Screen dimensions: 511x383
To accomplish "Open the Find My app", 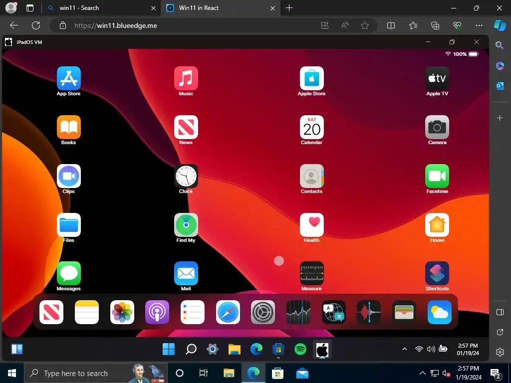I will click(186, 225).
